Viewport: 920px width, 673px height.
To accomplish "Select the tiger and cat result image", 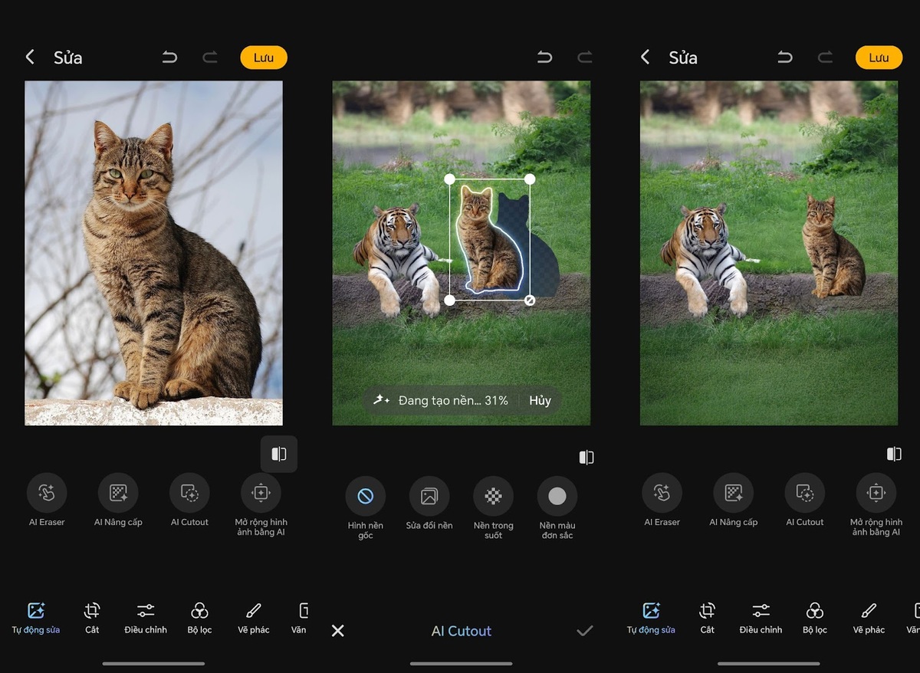I will (769, 253).
